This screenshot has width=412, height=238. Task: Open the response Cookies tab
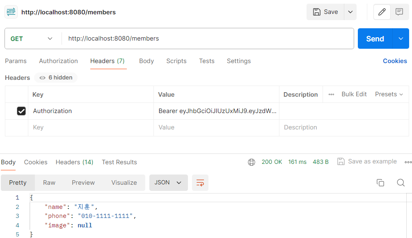(36, 162)
